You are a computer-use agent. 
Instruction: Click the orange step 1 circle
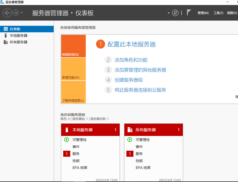(x=101, y=44)
